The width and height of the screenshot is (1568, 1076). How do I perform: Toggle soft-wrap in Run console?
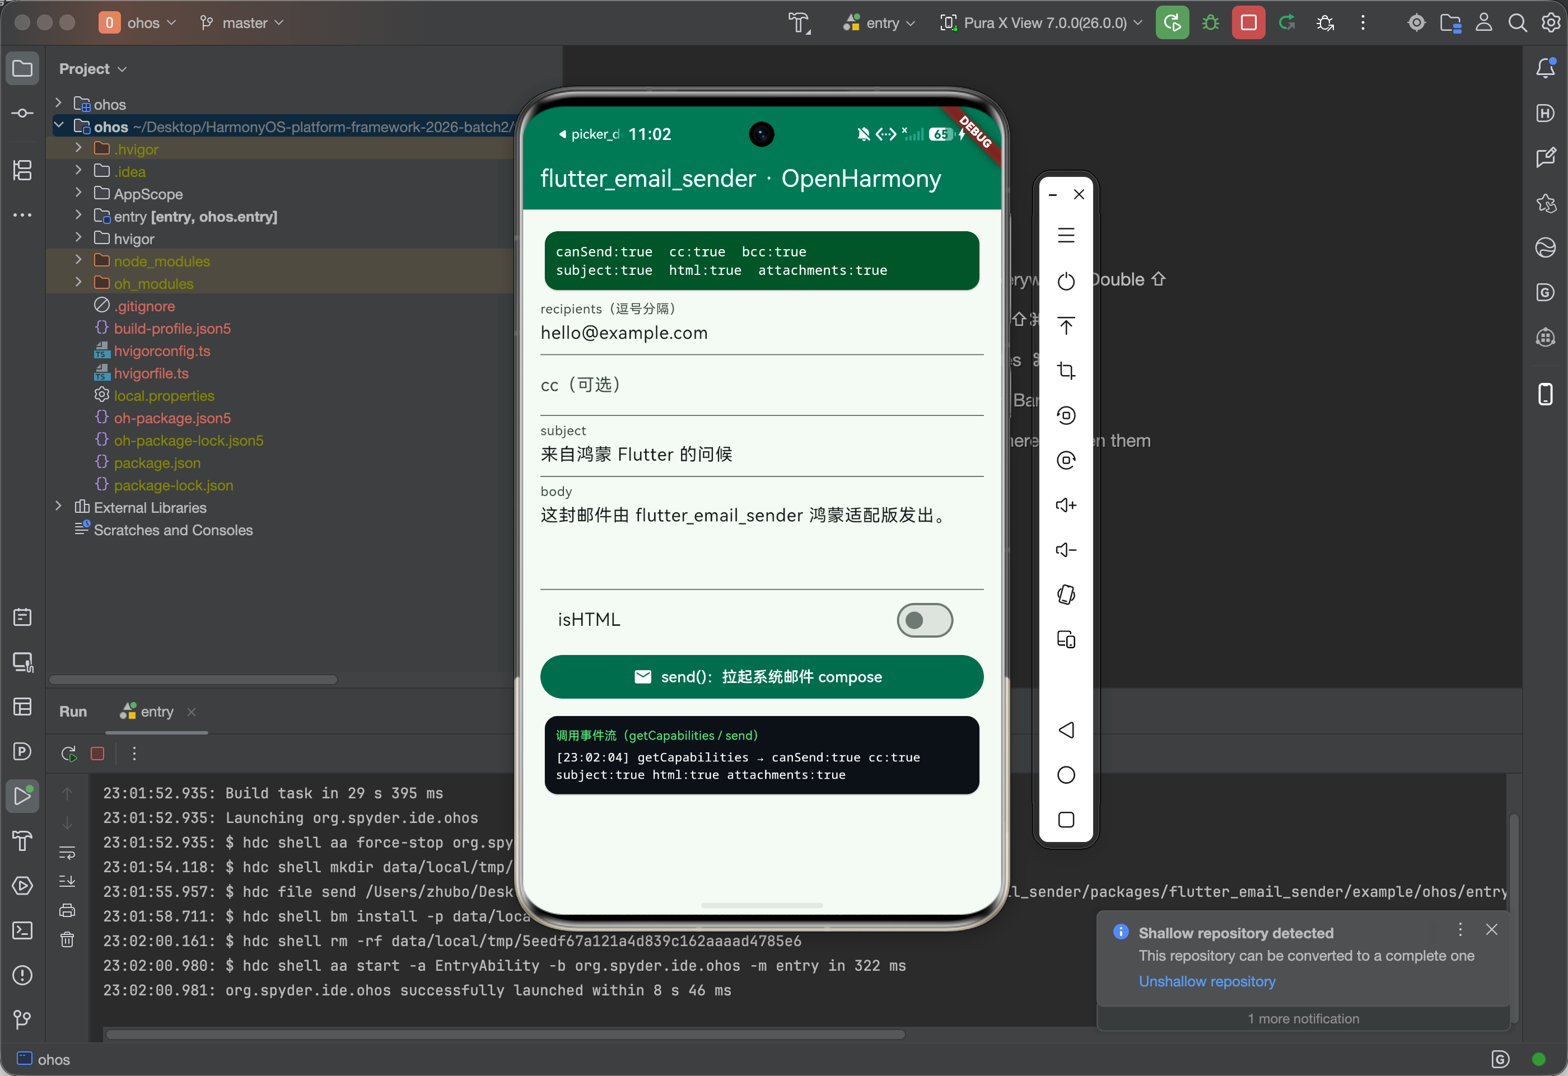click(67, 853)
